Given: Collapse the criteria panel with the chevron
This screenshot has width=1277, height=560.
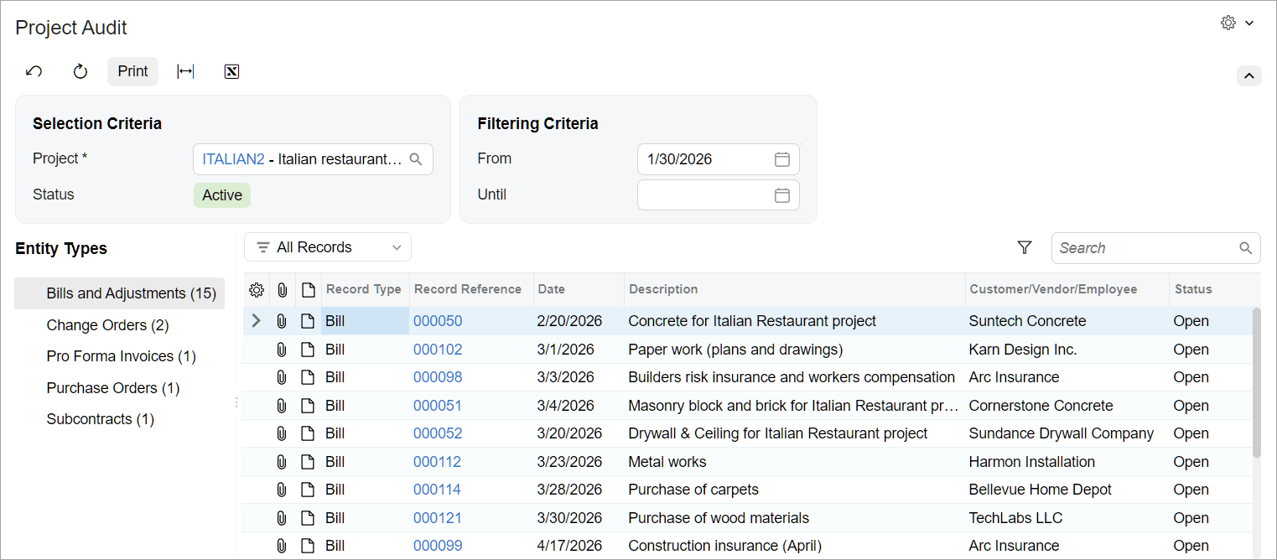Looking at the screenshot, I should 1248,76.
